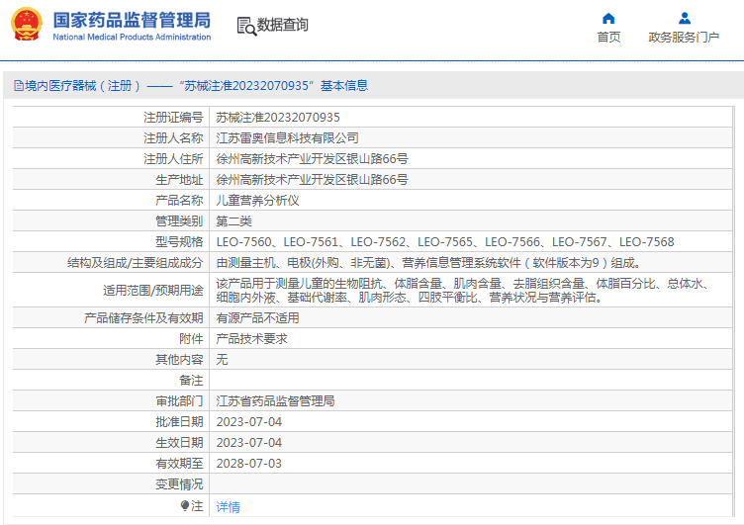The height and width of the screenshot is (525, 744).
Task: Click the 产品储存条件及有效期 label
Action: click(143, 318)
